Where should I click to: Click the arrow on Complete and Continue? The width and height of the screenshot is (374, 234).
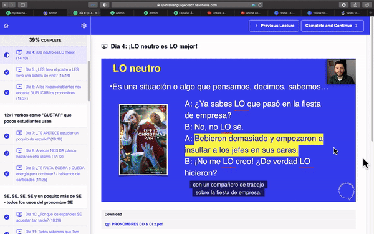point(357,26)
